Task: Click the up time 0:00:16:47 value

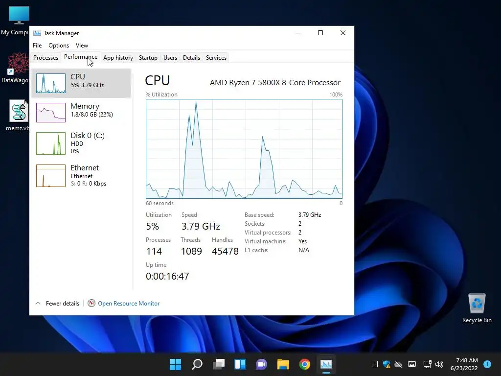Action: (x=167, y=276)
